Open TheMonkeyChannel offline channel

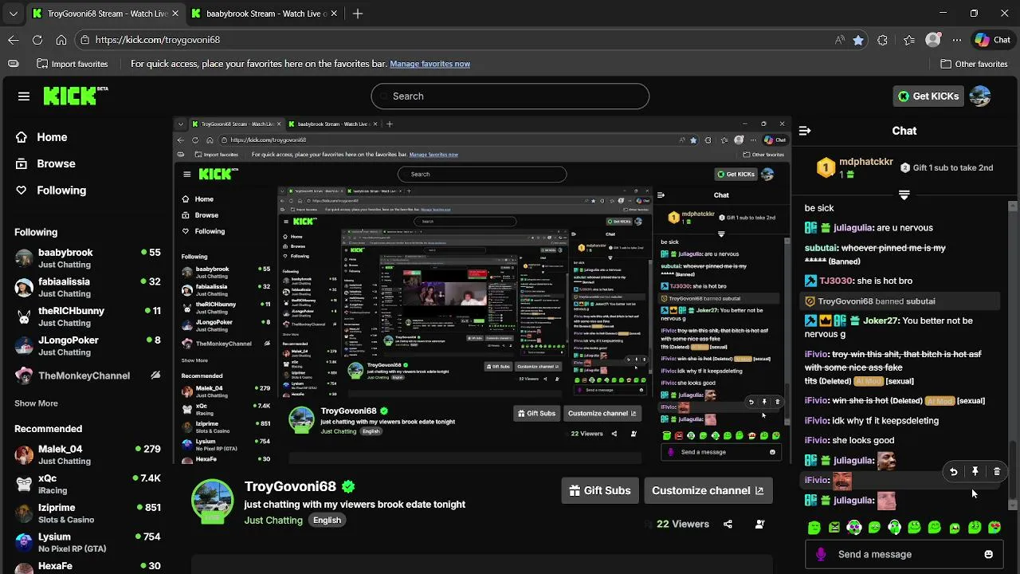coord(88,375)
